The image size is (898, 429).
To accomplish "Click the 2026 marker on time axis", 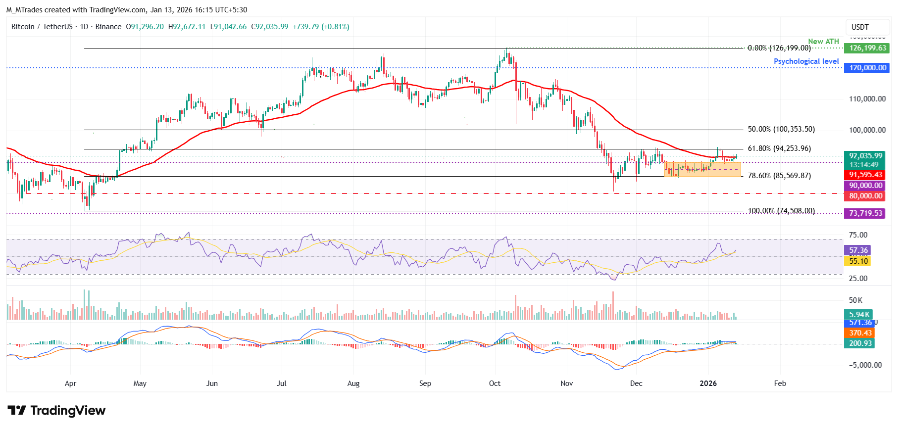I will (x=708, y=383).
